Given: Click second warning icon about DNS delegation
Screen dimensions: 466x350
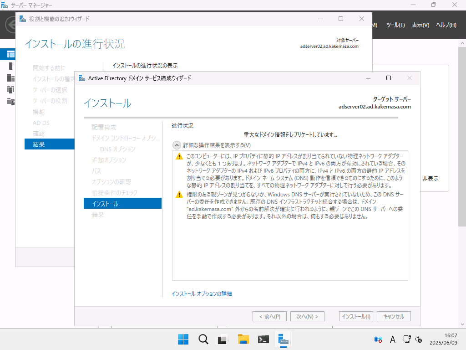Looking at the screenshot, I should point(179,195).
